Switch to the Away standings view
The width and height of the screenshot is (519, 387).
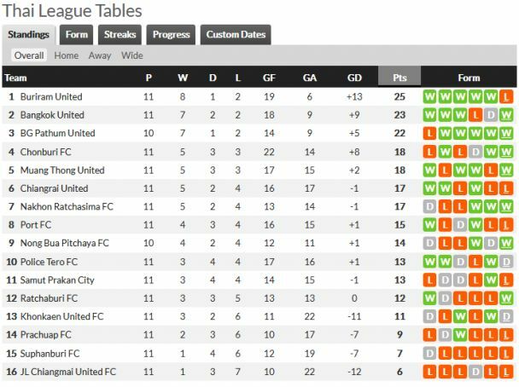tap(100, 55)
